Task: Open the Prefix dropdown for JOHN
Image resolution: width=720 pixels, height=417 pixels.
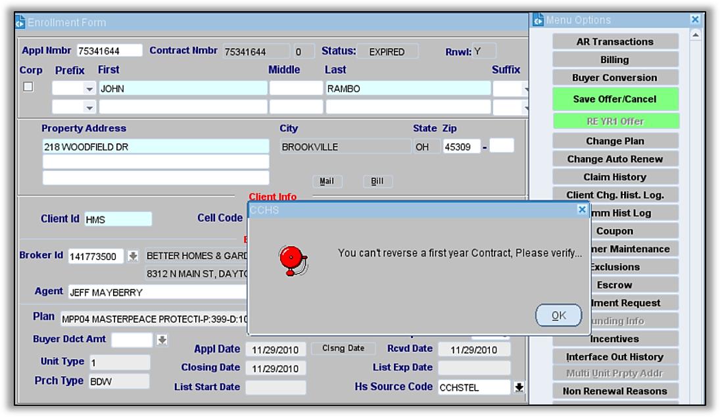Action: click(89, 88)
